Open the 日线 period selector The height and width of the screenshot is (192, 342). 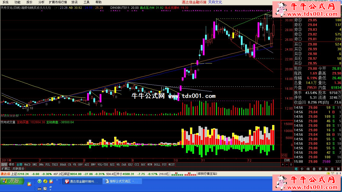tap(287, 160)
